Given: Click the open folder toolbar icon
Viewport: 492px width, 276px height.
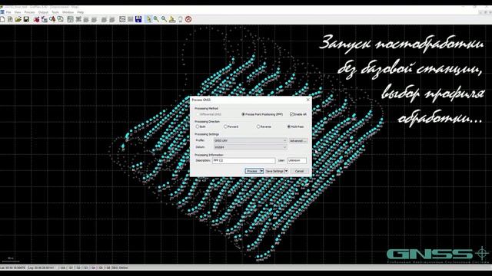Looking at the screenshot, I should pyautogui.click(x=18, y=19).
